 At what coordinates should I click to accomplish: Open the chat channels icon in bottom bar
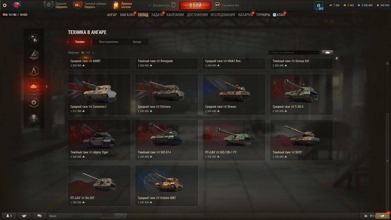(39, 216)
